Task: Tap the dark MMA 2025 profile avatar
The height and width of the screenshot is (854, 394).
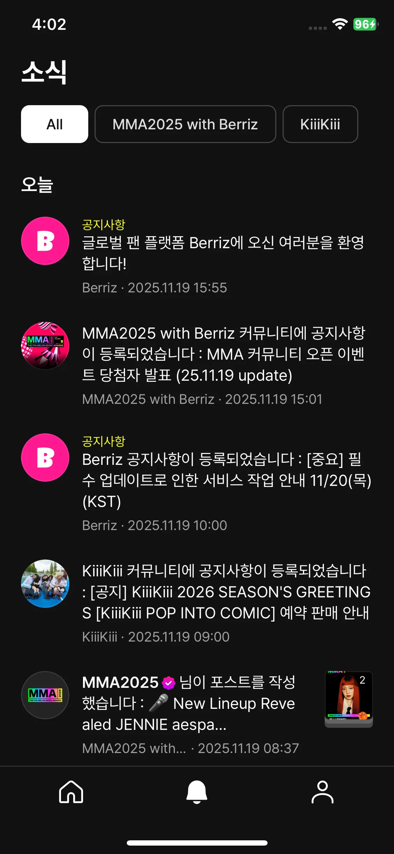Action: (45, 695)
